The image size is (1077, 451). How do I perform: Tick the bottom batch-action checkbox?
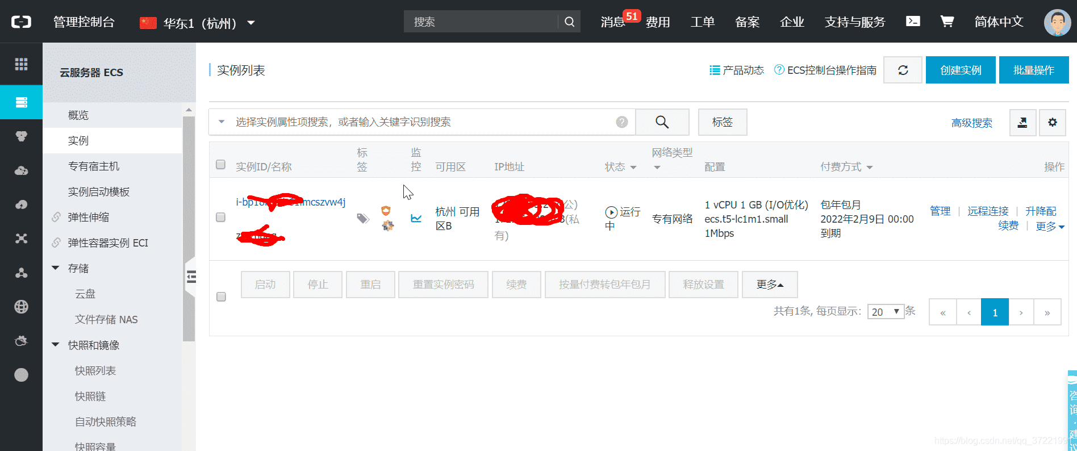(x=222, y=297)
